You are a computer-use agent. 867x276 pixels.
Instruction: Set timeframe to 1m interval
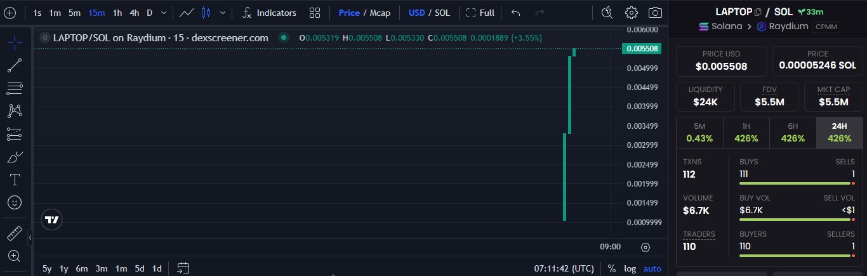pyautogui.click(x=55, y=13)
